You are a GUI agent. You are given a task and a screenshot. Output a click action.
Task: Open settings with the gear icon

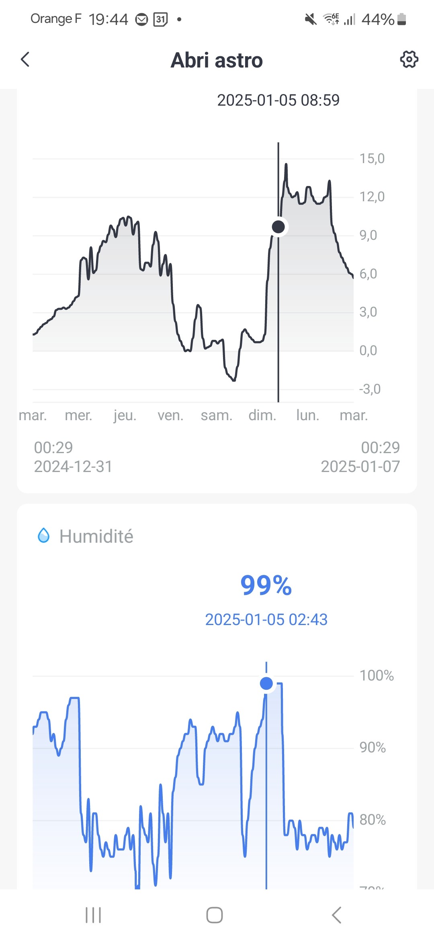[x=409, y=59]
